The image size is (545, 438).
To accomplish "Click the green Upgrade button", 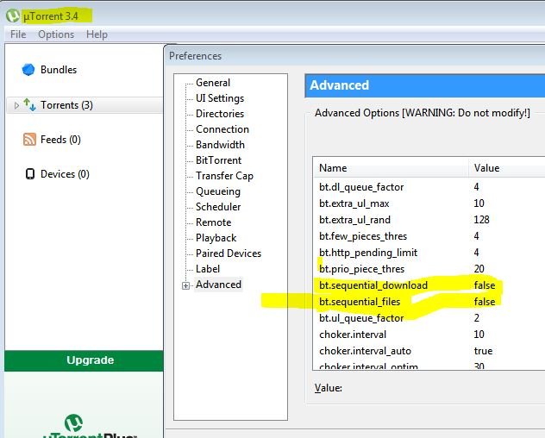I will click(84, 360).
